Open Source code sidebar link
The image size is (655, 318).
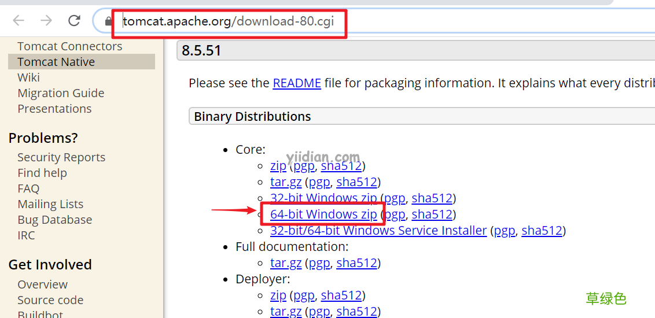[50, 300]
